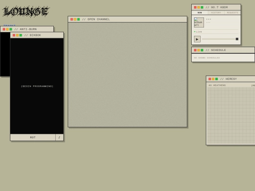Click green button on SCHEDULE window
Screen dimensions: 255x191
click(x=202, y=50)
